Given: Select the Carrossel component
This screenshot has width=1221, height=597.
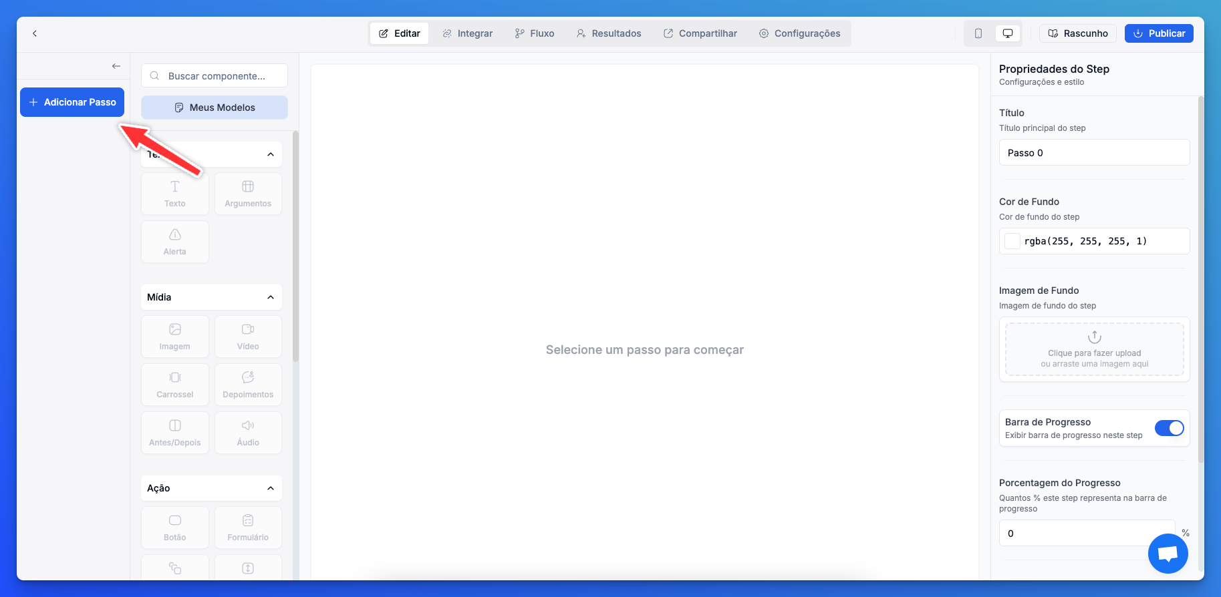Looking at the screenshot, I should (x=174, y=385).
